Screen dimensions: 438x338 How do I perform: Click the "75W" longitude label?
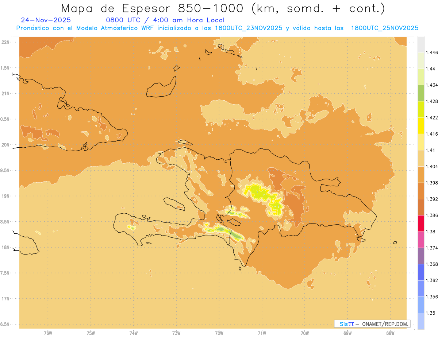tap(91, 333)
